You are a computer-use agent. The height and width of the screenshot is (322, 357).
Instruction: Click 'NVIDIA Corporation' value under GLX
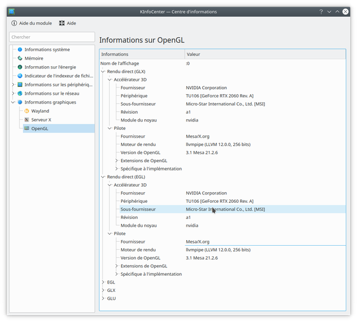(206, 87)
